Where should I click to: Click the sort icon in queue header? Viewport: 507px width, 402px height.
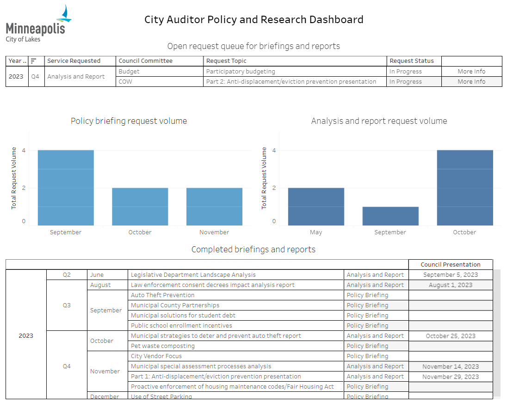coord(33,61)
